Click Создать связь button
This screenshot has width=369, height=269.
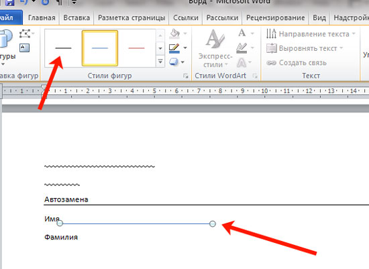tap(297, 63)
